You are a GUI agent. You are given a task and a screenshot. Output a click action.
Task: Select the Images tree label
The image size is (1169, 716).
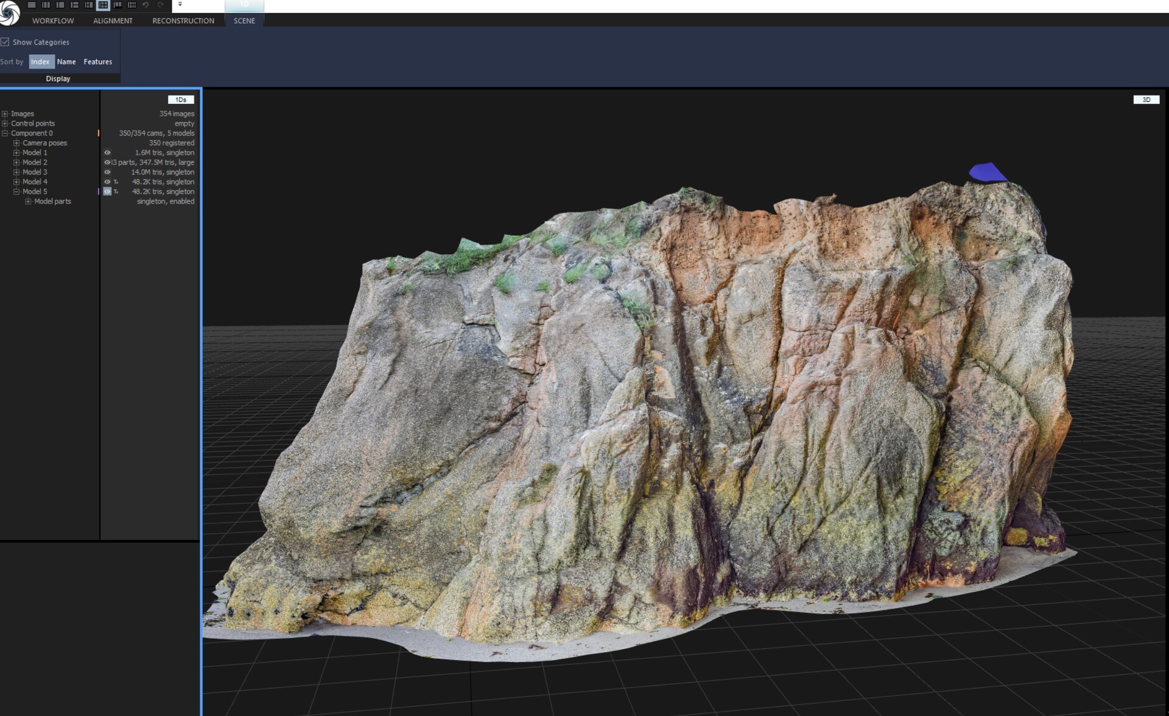click(23, 114)
